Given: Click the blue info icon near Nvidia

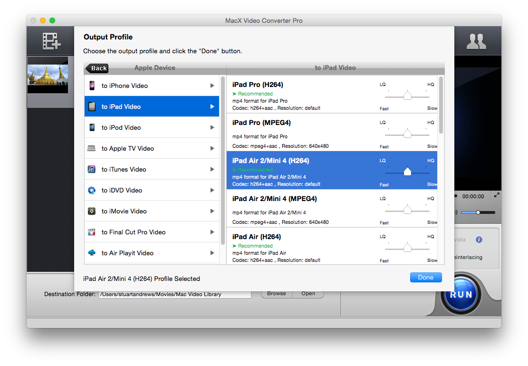Looking at the screenshot, I should pos(479,240).
